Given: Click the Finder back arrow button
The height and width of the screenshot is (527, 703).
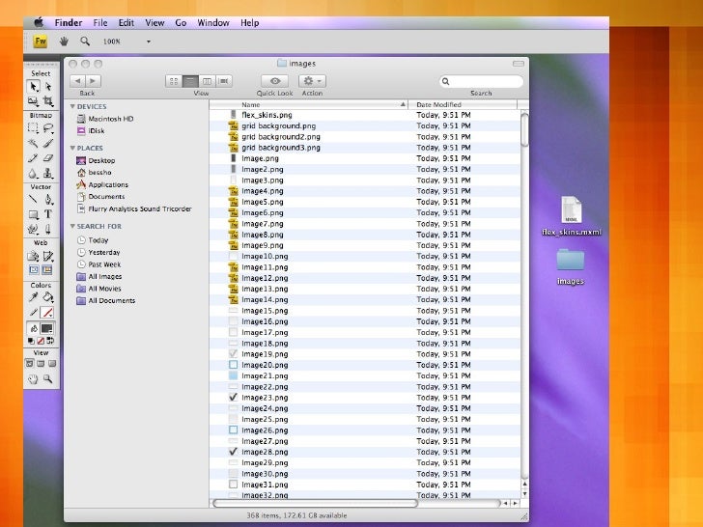Looking at the screenshot, I should click(79, 82).
